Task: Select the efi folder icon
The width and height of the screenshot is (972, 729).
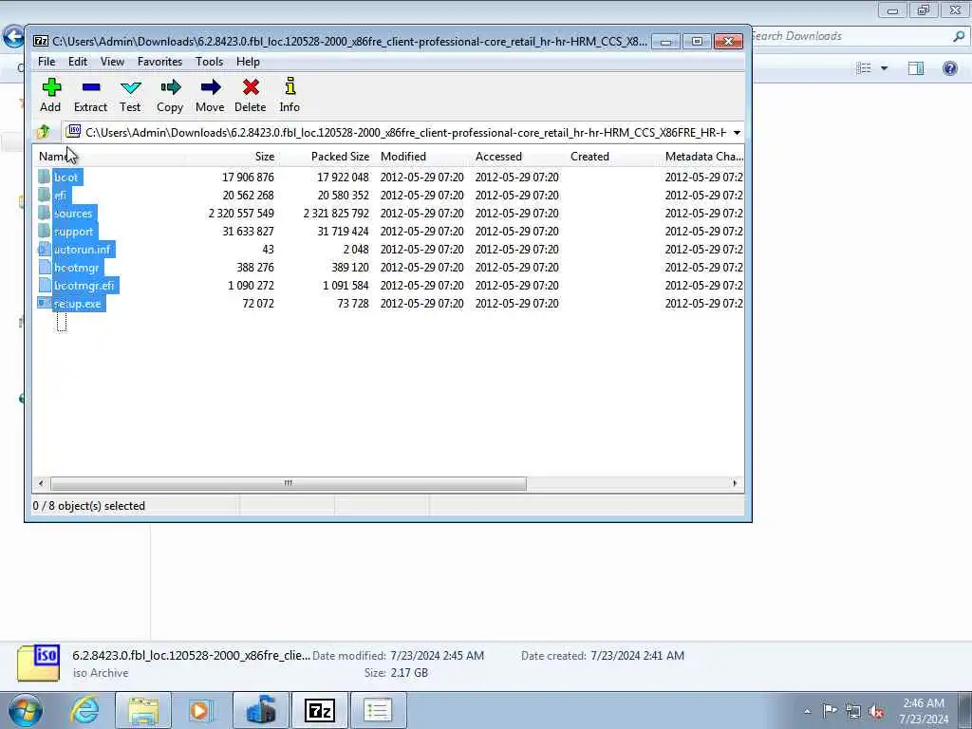Action: 44,195
